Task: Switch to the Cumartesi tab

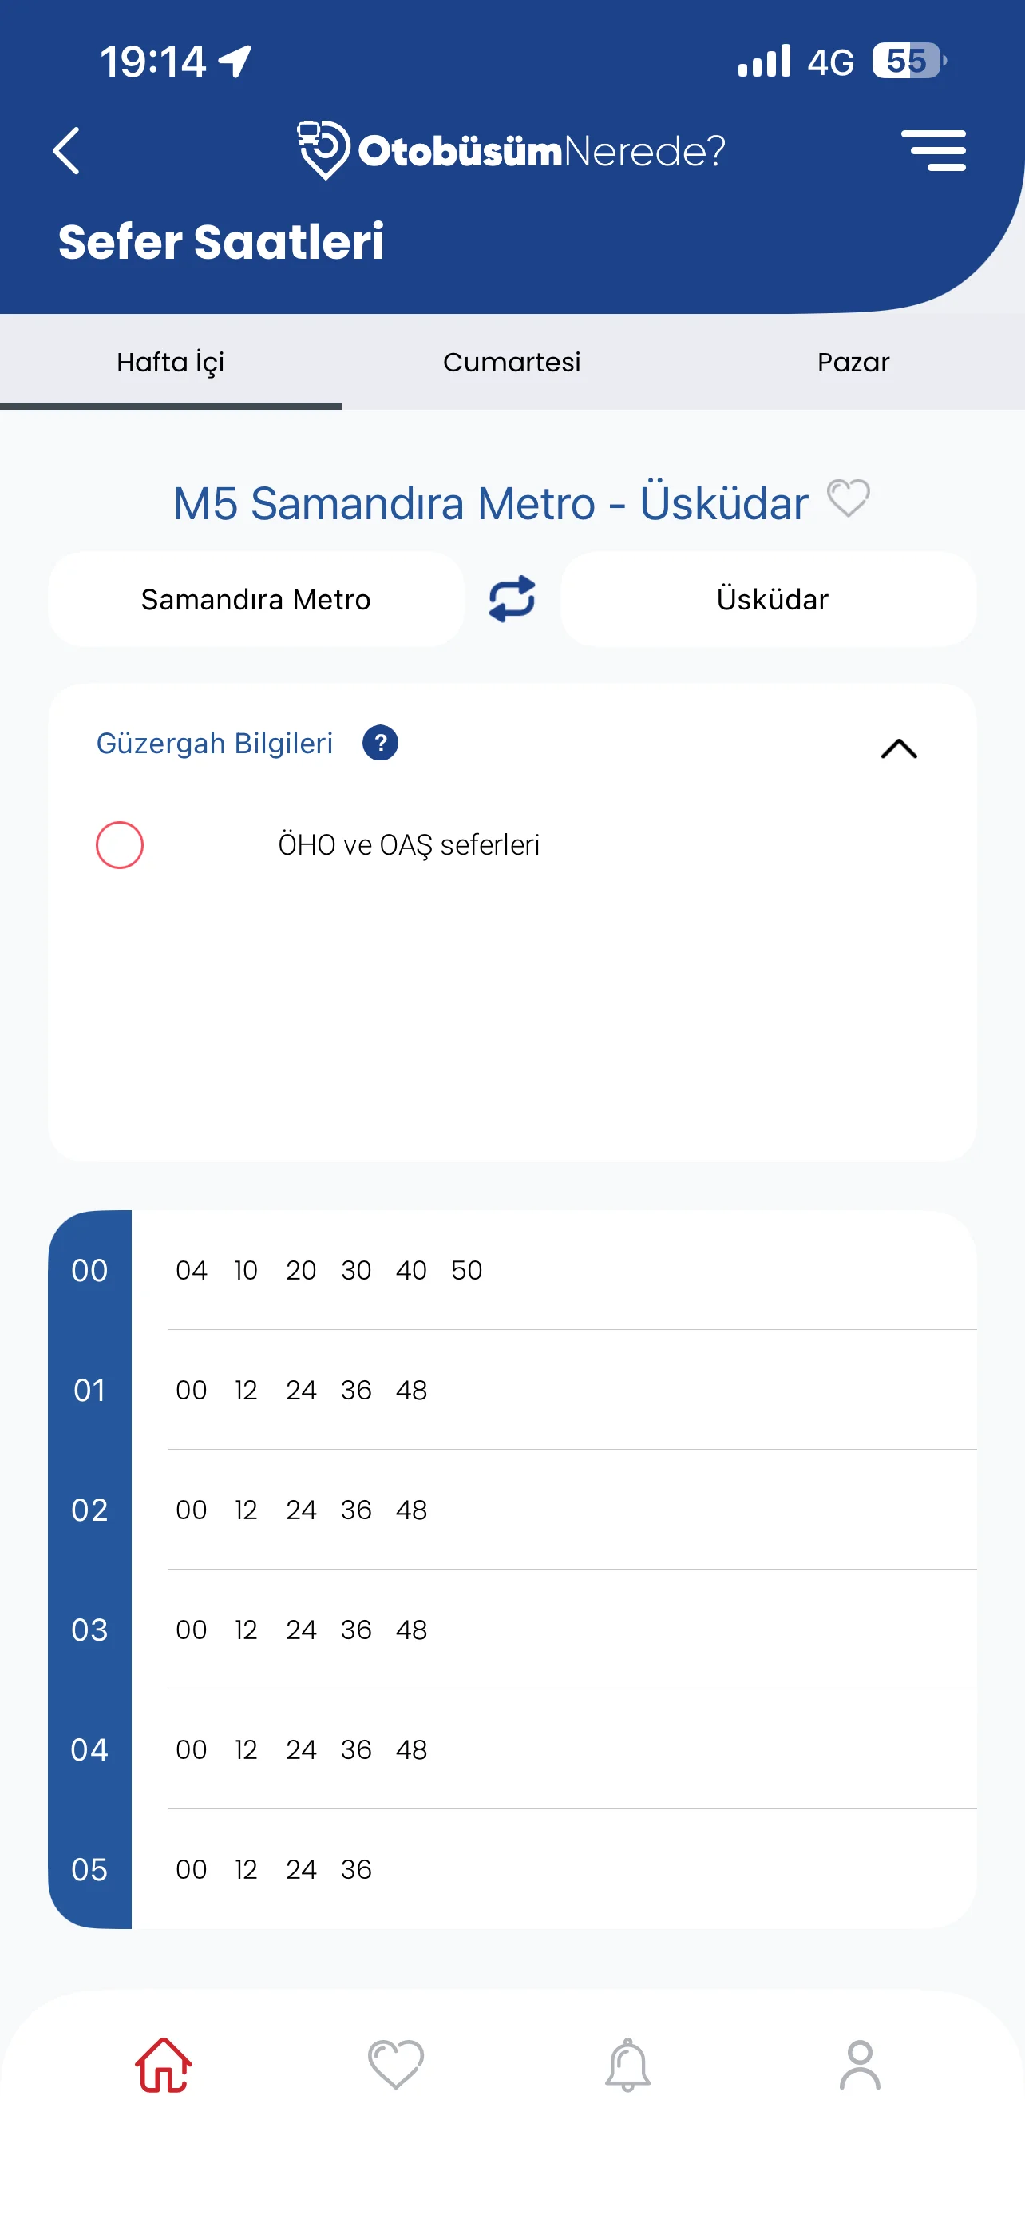Action: point(512,362)
